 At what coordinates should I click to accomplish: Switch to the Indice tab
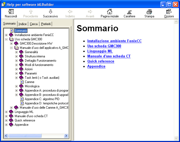23,24
